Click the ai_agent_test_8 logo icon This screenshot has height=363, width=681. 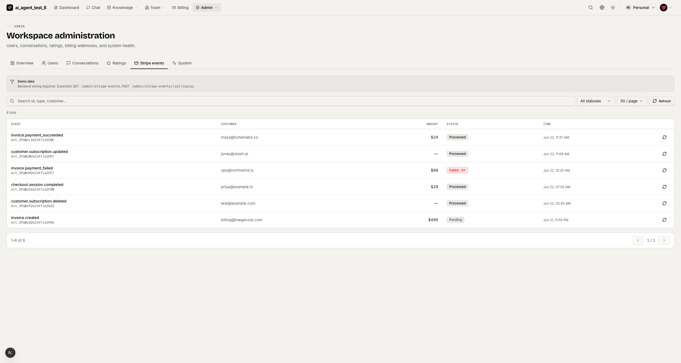[10, 8]
